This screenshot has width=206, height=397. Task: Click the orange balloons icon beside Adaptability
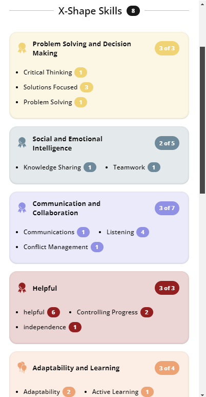22,367
